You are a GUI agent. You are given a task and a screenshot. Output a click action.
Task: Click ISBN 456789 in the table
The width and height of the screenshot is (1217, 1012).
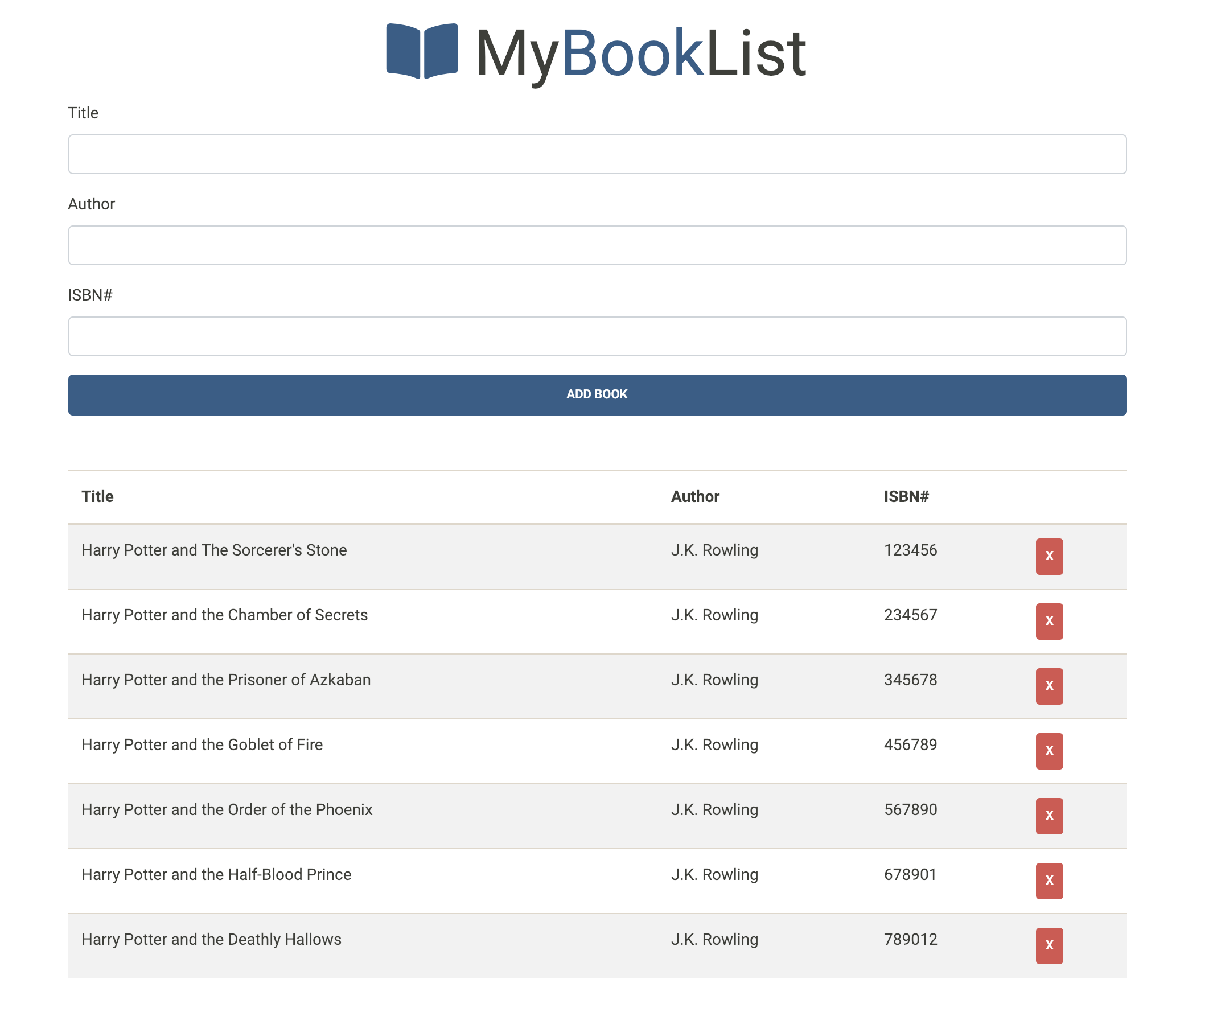910,745
